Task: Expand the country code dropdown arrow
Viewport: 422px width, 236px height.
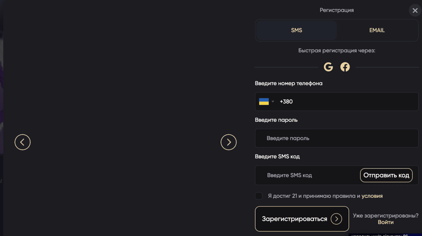Action: click(x=273, y=102)
